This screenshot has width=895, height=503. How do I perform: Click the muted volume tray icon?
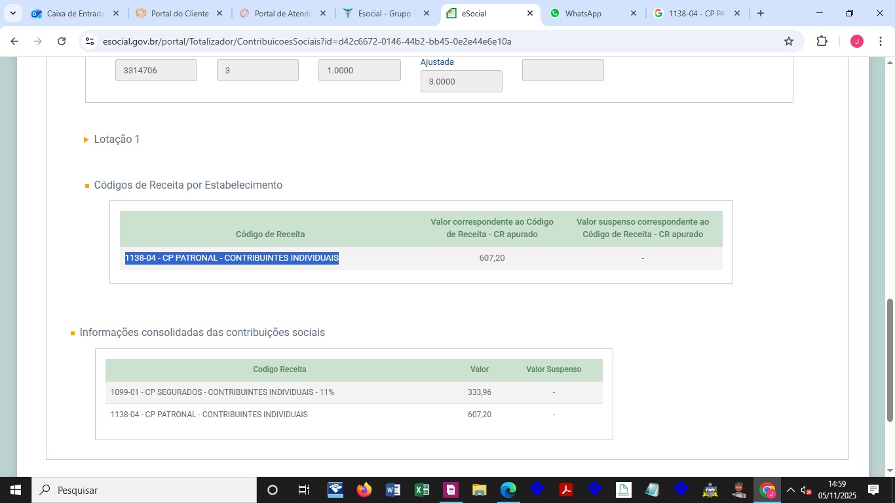[807, 490]
